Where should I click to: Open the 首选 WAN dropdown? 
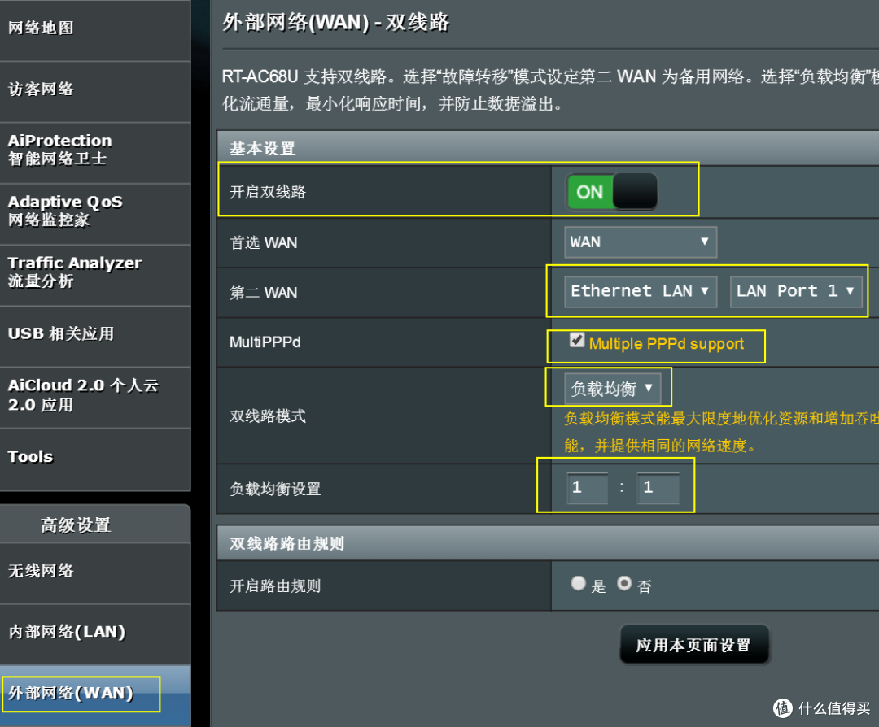coord(640,242)
